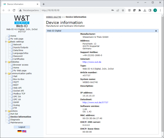
Task: Open Box-to-Box settings
Action: point(19,79)
